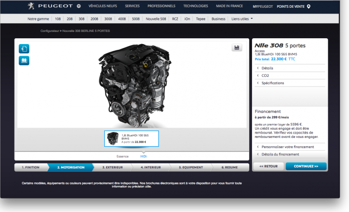
Task: Save configuration with the floppy disk icon
Action: coord(237,47)
